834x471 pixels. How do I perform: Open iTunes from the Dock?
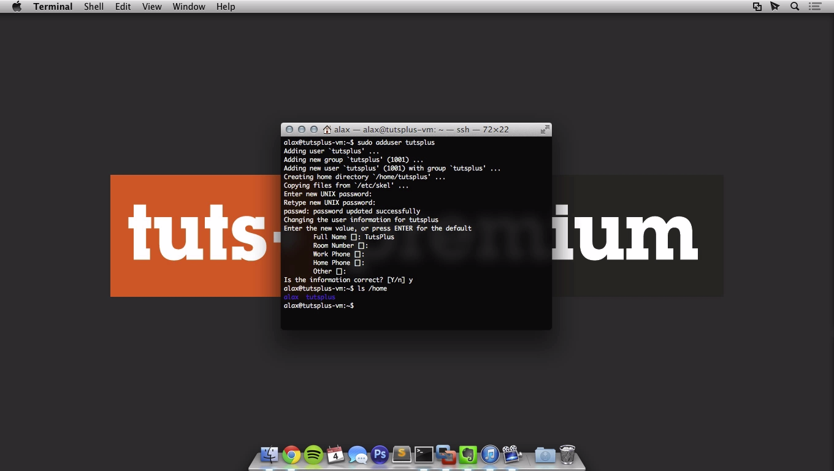pos(490,454)
